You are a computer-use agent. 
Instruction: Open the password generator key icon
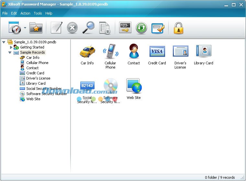click(x=125, y=27)
